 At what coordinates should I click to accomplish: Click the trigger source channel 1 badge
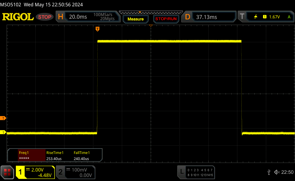(265, 17)
